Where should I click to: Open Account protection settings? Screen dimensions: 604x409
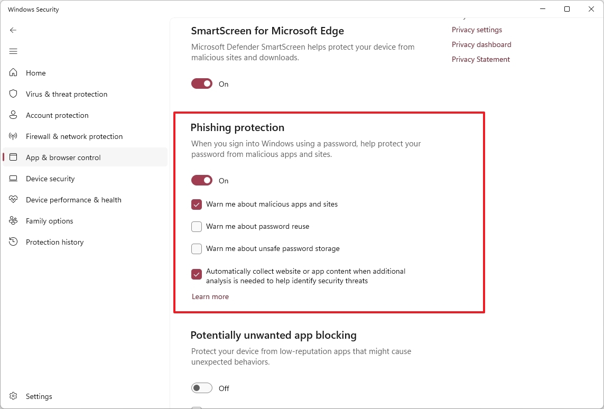tap(57, 115)
